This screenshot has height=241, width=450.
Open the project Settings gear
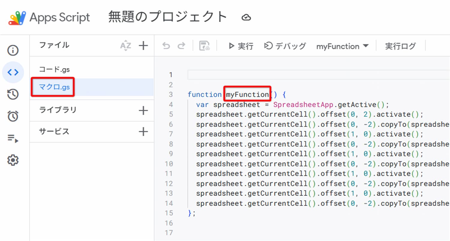13,160
